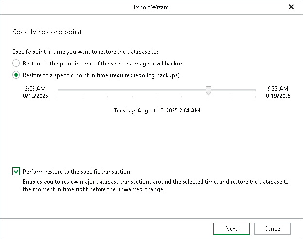Click the 'Perform restore to the specific transaction' label

(76, 172)
